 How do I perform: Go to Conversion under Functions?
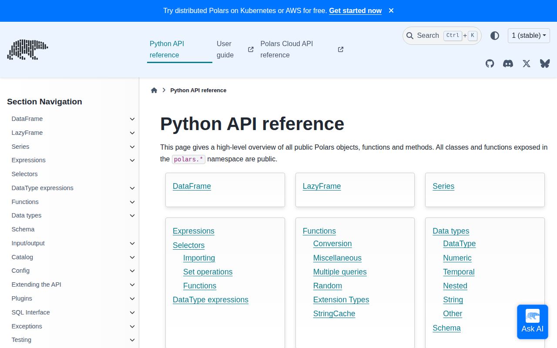[332, 244]
